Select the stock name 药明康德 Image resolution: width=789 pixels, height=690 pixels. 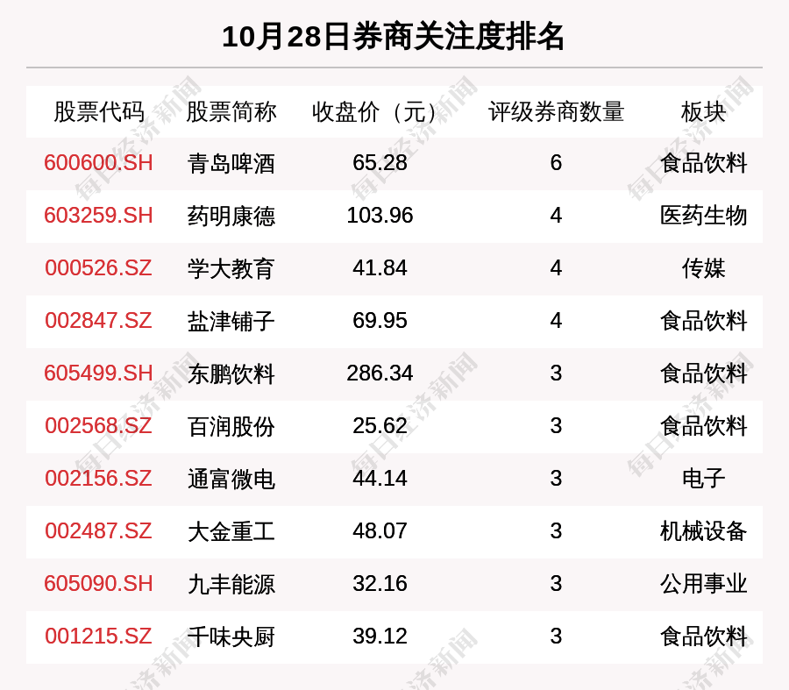tap(230, 216)
